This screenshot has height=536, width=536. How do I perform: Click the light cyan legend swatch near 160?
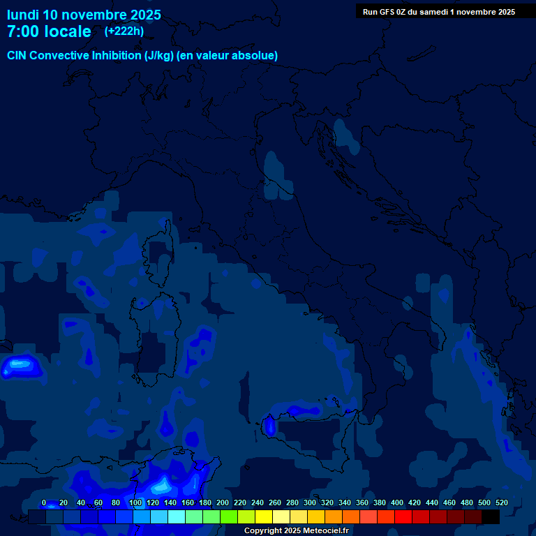click(x=177, y=516)
